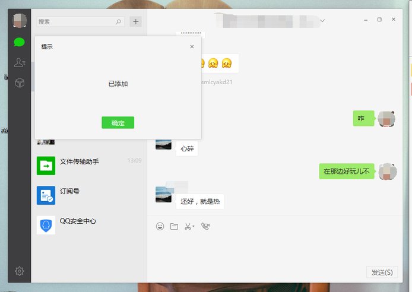Open the 订阅号 entry
This screenshot has height=292, width=412.
coord(89,195)
